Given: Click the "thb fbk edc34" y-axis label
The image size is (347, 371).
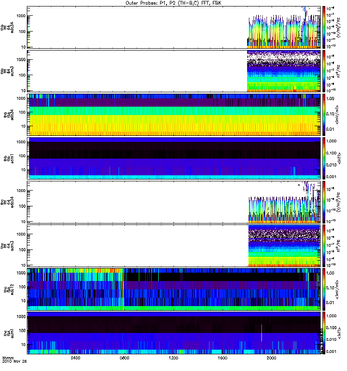Looking at the screenshot, I should pos(9,115).
